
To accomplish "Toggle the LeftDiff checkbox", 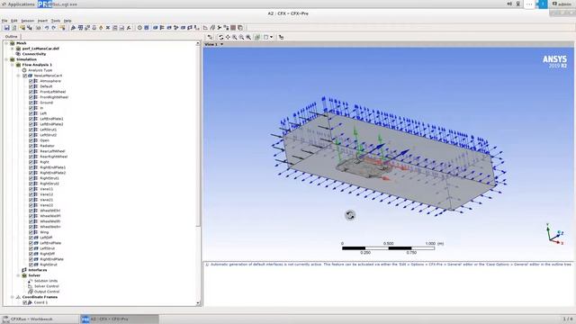I will tap(31, 238).
